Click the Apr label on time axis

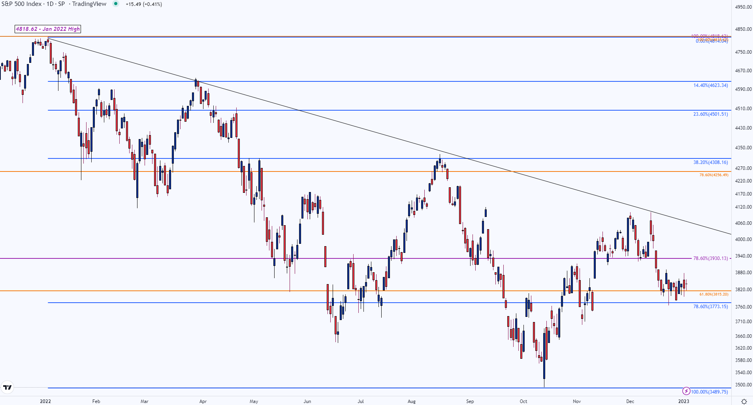[203, 401]
